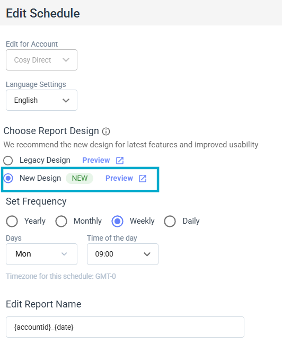Image resolution: width=282 pixels, height=344 pixels.
Task: Expand the English language dropdown
Action: pos(41,100)
